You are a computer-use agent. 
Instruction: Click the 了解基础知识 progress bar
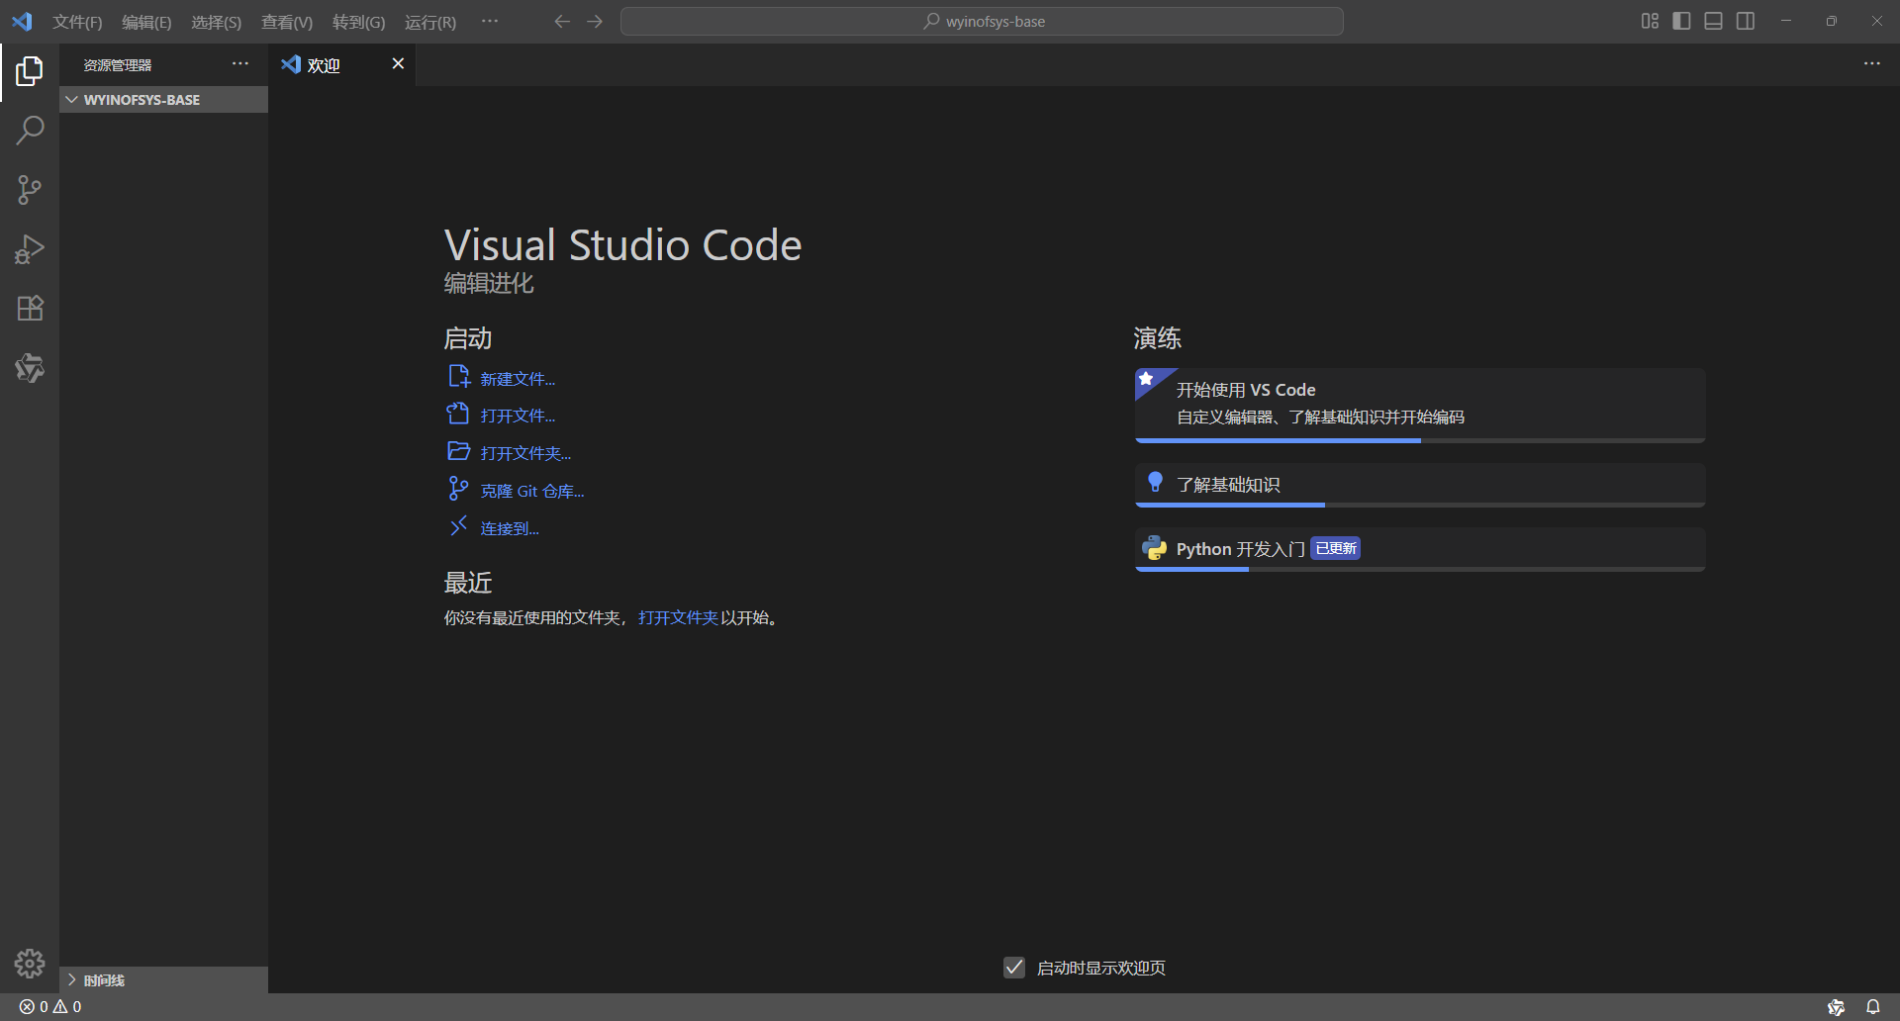point(1420,505)
